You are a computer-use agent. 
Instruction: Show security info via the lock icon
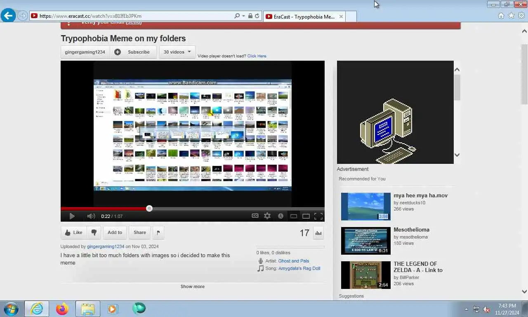(250, 16)
